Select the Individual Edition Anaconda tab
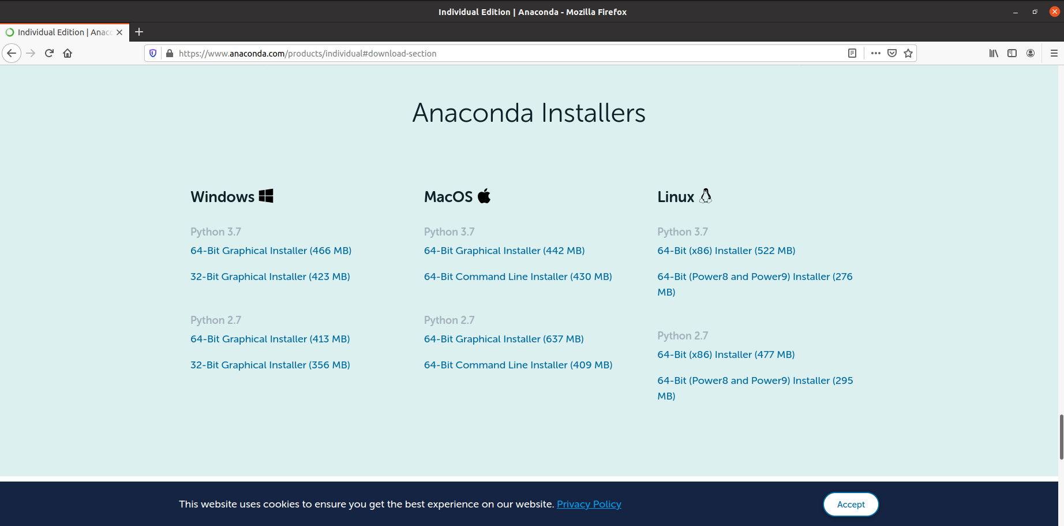Screen dimensions: 1064x526 tap(65, 32)
